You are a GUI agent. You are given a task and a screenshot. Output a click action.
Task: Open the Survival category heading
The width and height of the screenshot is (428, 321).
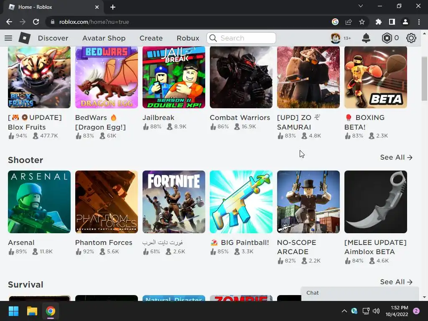click(x=25, y=284)
